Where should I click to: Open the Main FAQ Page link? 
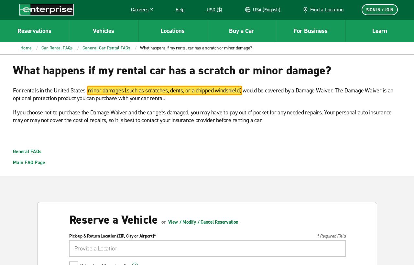(x=29, y=163)
